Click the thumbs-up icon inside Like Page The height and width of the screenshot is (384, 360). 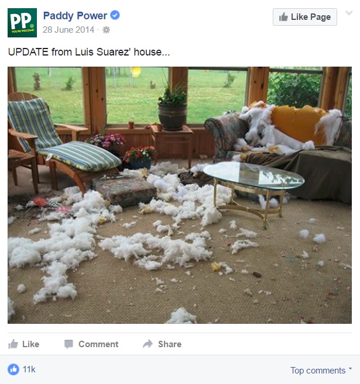(x=283, y=17)
